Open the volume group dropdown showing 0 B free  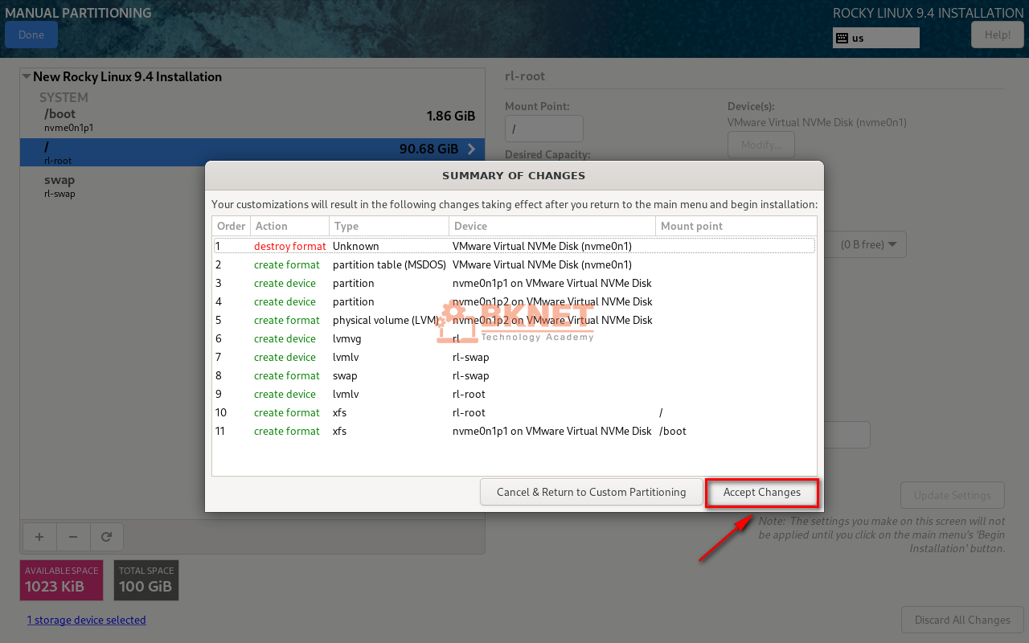(x=871, y=245)
